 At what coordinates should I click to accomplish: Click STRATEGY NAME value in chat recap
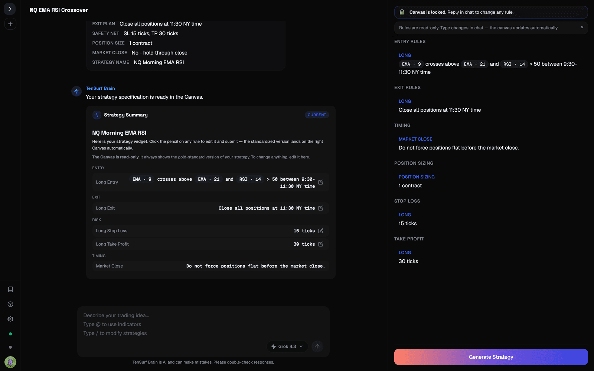[159, 62]
